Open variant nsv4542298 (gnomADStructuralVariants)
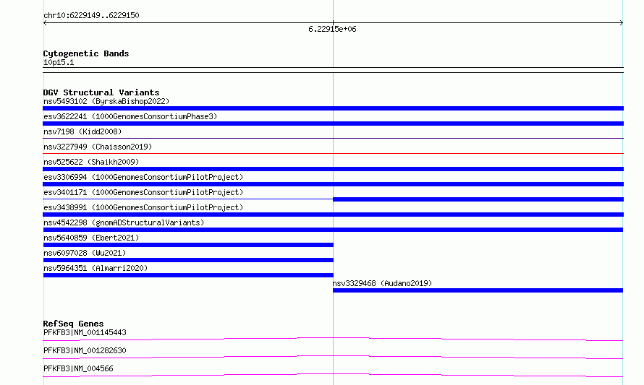Screen dimensions: 644x385 coord(124,222)
